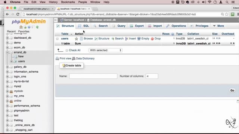Star the users table as favorite
Image resolution: width=239 pixels, height=134 pixels.
pyautogui.click(x=76, y=39)
